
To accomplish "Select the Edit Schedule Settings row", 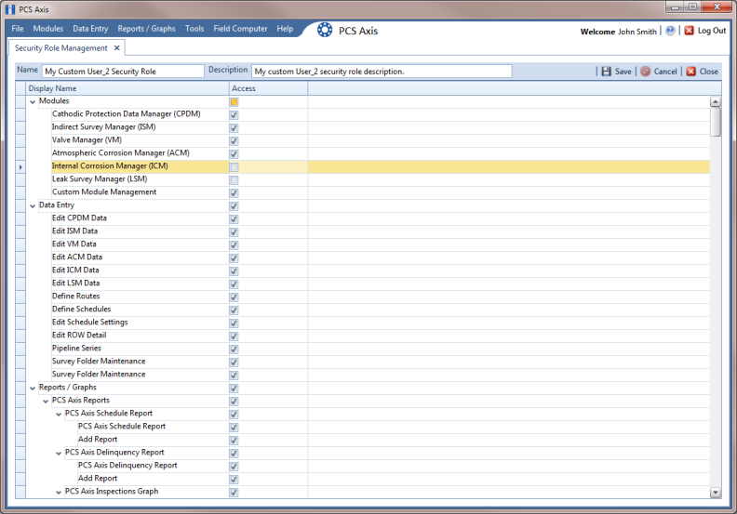I will tap(368, 323).
